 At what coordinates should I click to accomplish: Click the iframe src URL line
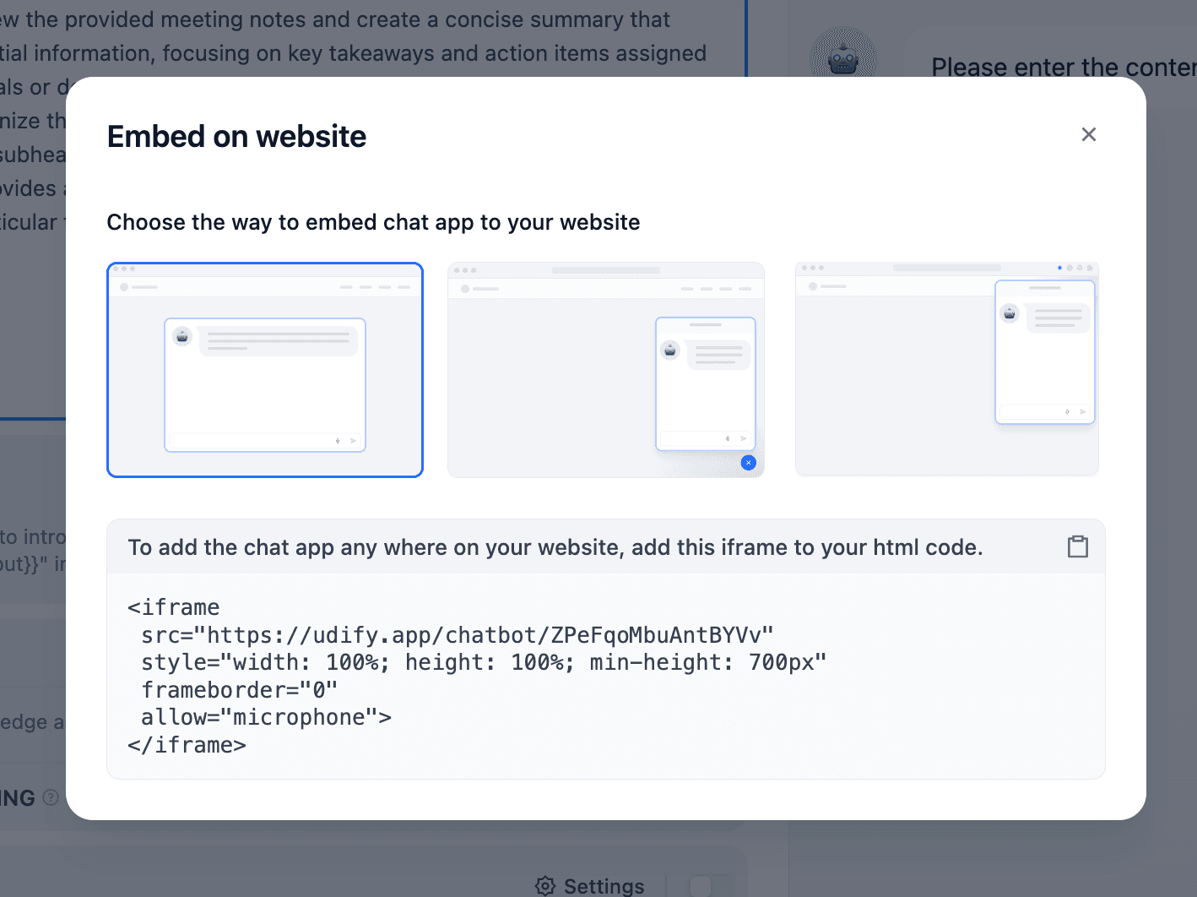pyautogui.click(x=457, y=635)
